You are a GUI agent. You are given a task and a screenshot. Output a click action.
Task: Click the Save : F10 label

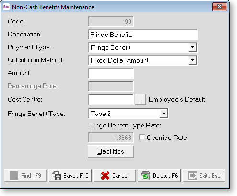pos(76,176)
